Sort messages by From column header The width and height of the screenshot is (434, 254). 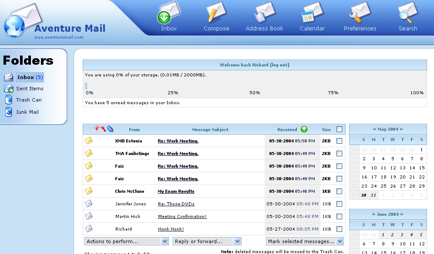pos(134,129)
